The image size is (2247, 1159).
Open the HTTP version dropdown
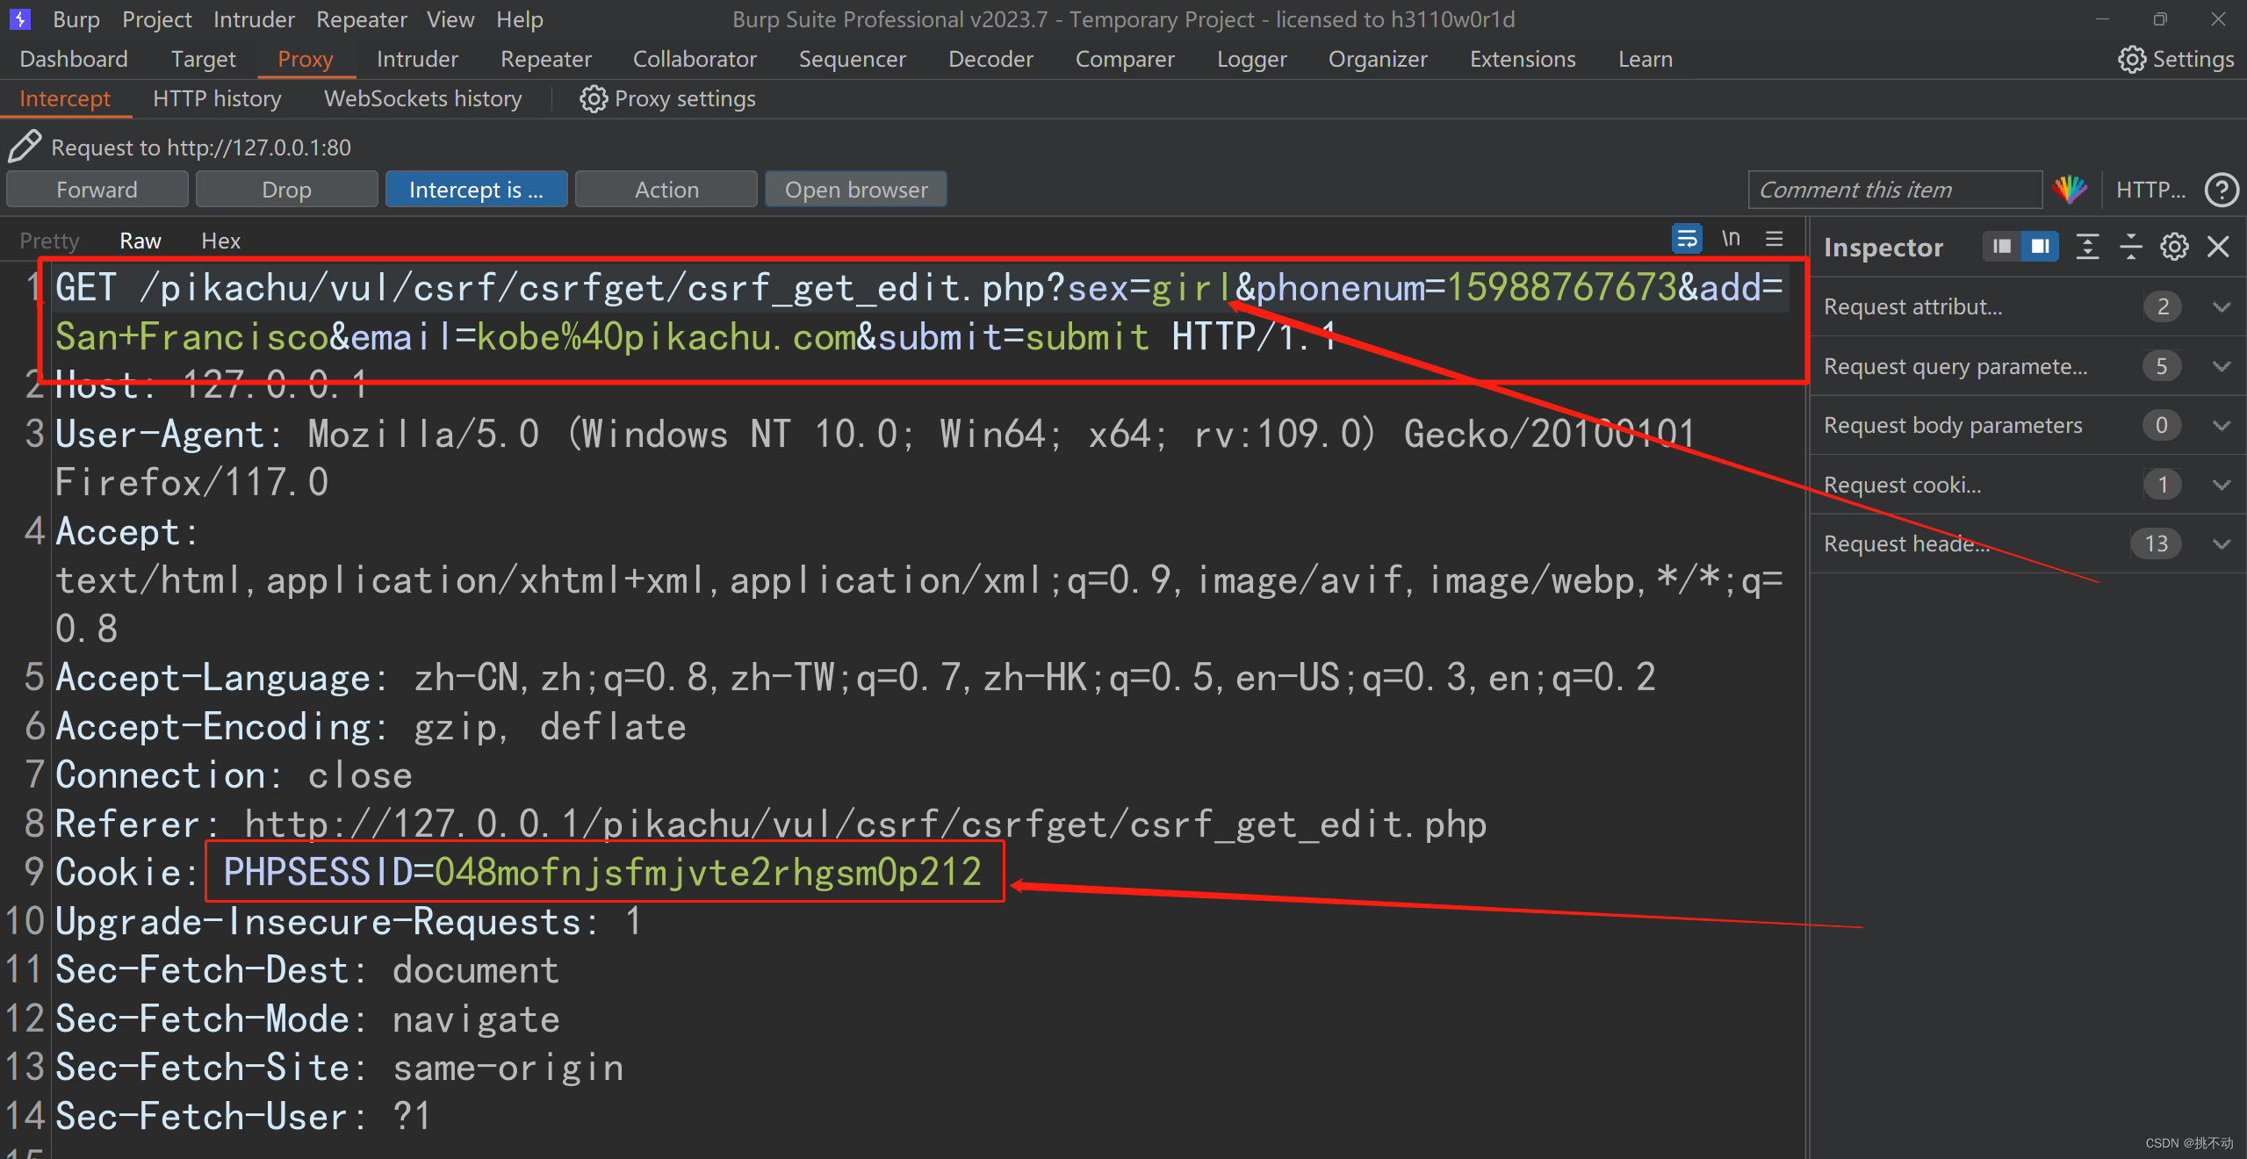(2150, 190)
